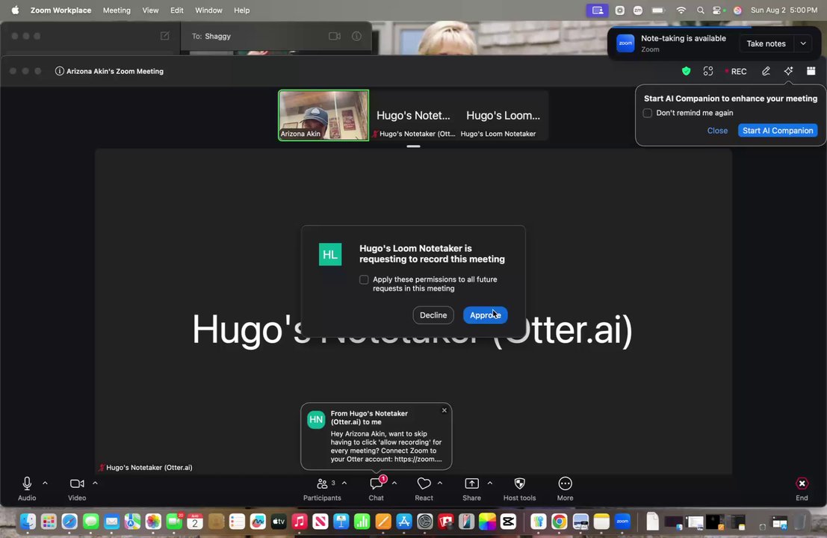Click the AI Companion sparkle icon

tap(788, 71)
